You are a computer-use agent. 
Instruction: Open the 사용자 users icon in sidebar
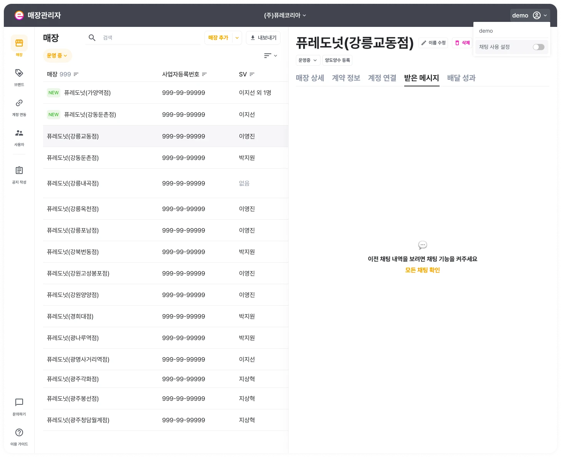tap(19, 133)
